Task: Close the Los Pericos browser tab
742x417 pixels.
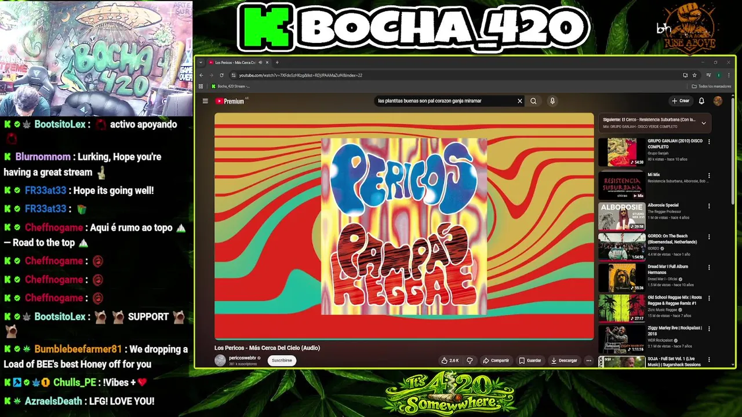Action: (x=267, y=63)
